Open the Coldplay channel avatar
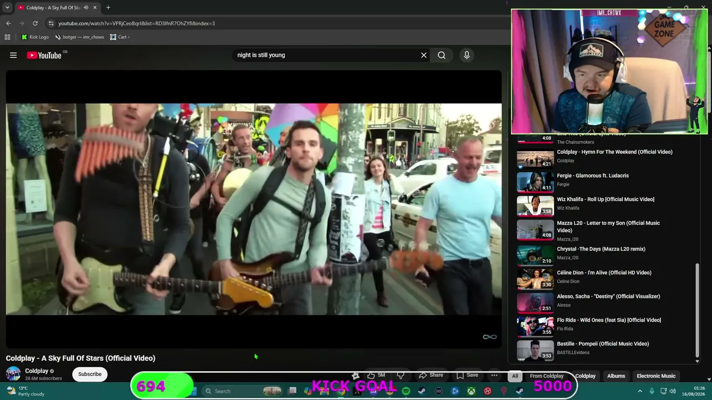The image size is (712, 400). pos(13,374)
